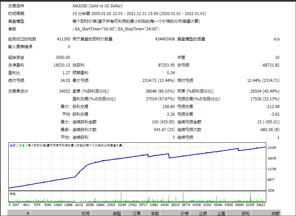Click total net profit value 18530.13
The image size is (296, 216).
62,65
